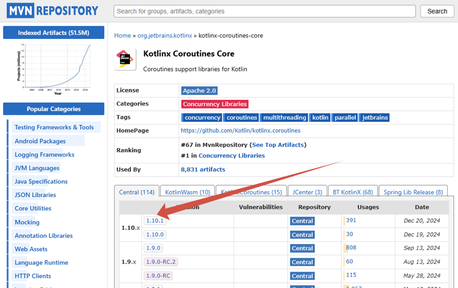
Task: Click the search input field
Action: [264, 11]
